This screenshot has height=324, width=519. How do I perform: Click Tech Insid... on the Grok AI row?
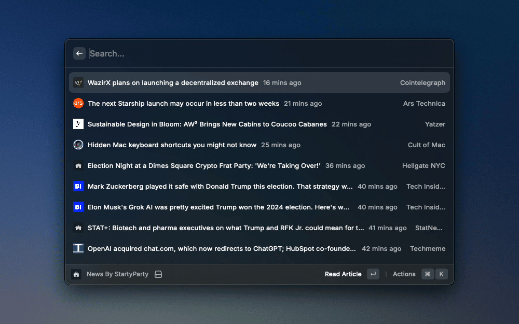click(426, 207)
